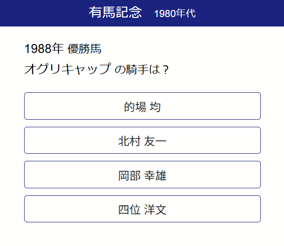Pick the third answer choice
The width and height of the screenshot is (284, 246).
[142, 175]
